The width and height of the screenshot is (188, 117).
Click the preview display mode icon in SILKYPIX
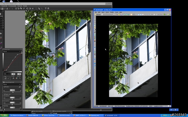click(x=2, y=8)
